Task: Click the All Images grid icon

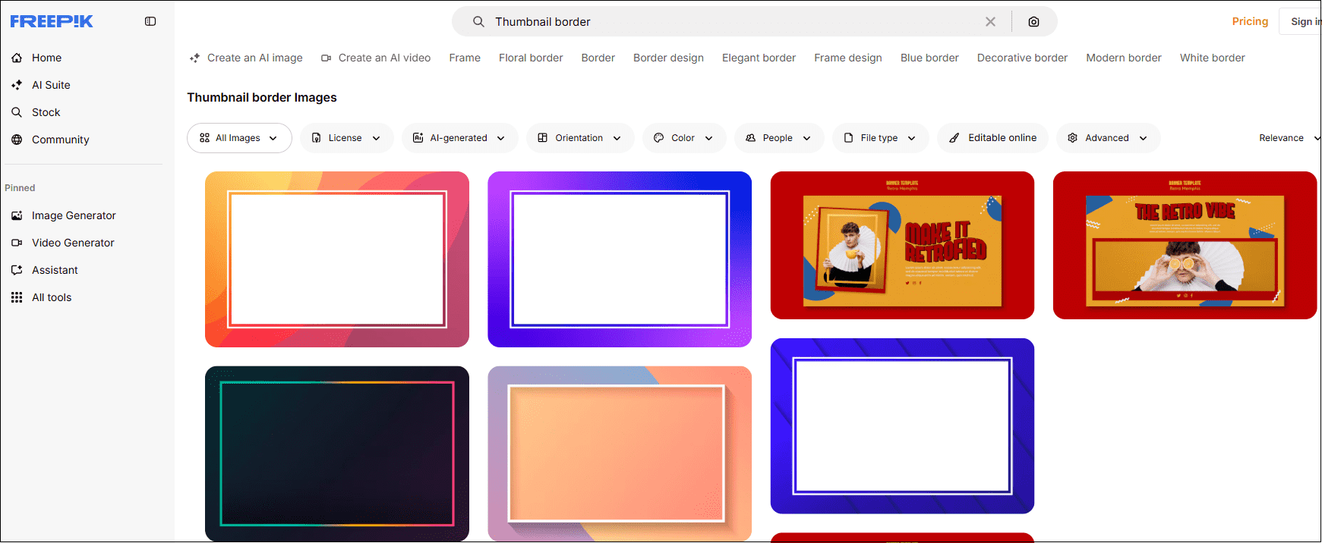Action: click(x=204, y=138)
